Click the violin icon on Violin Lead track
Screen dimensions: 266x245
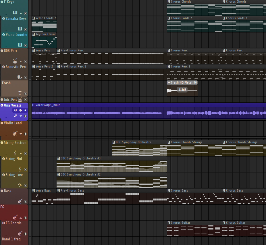click(15, 134)
